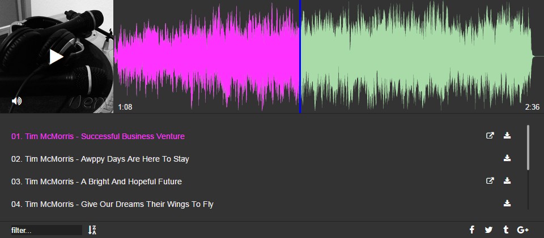Select track 04 Give Our Dreams Their Wings
The height and width of the screenshot is (238, 544).
coord(112,204)
